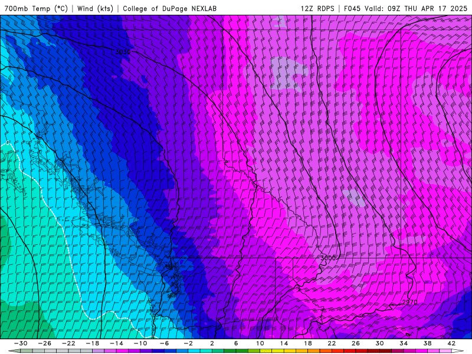Click the '2' colorbar scale label

[x=212, y=343]
